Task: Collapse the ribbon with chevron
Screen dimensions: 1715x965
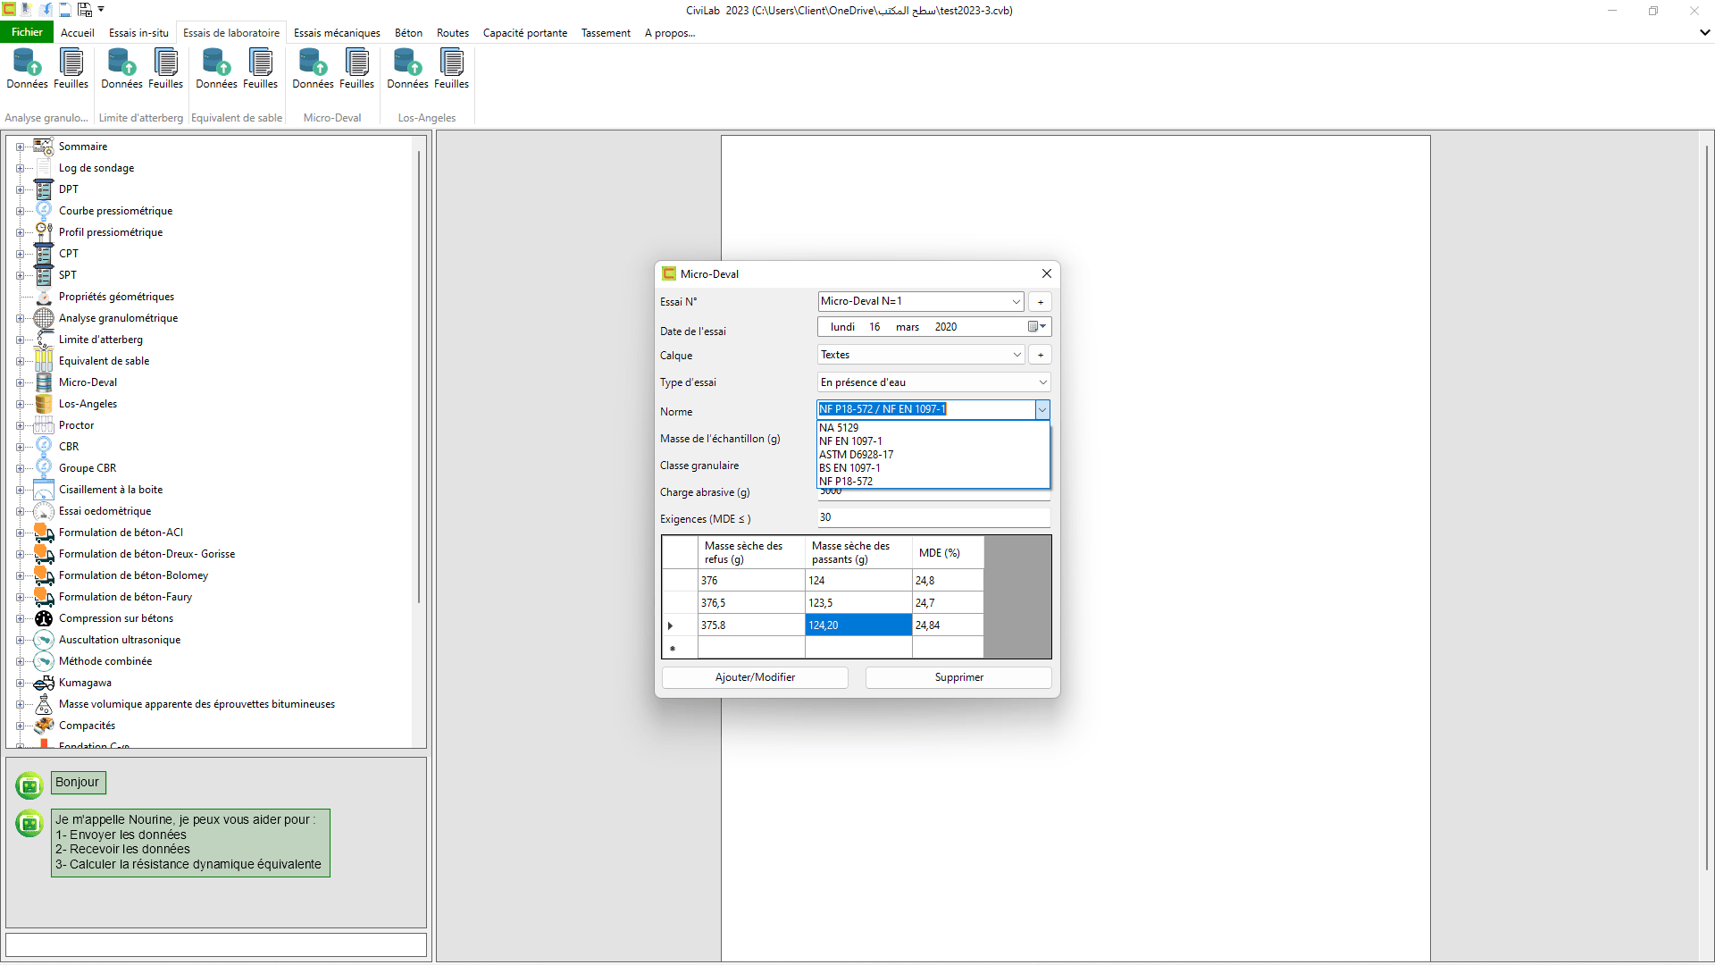Action: (x=1704, y=33)
